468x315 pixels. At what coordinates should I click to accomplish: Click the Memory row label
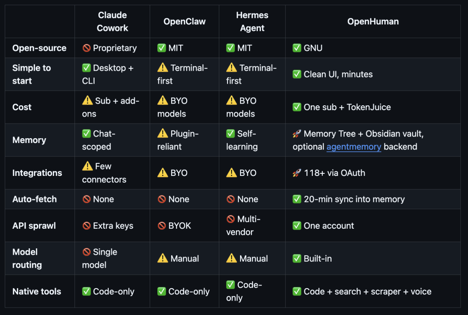pos(29,140)
